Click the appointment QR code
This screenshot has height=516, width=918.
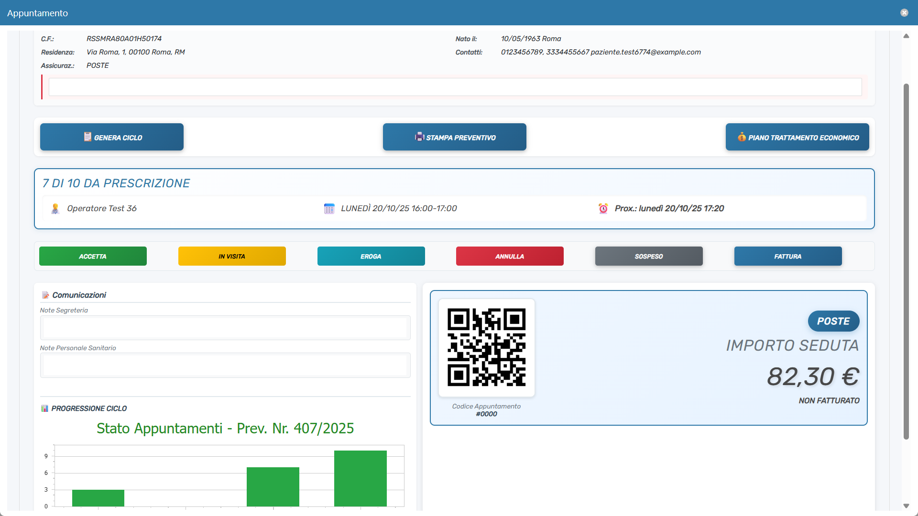486,347
